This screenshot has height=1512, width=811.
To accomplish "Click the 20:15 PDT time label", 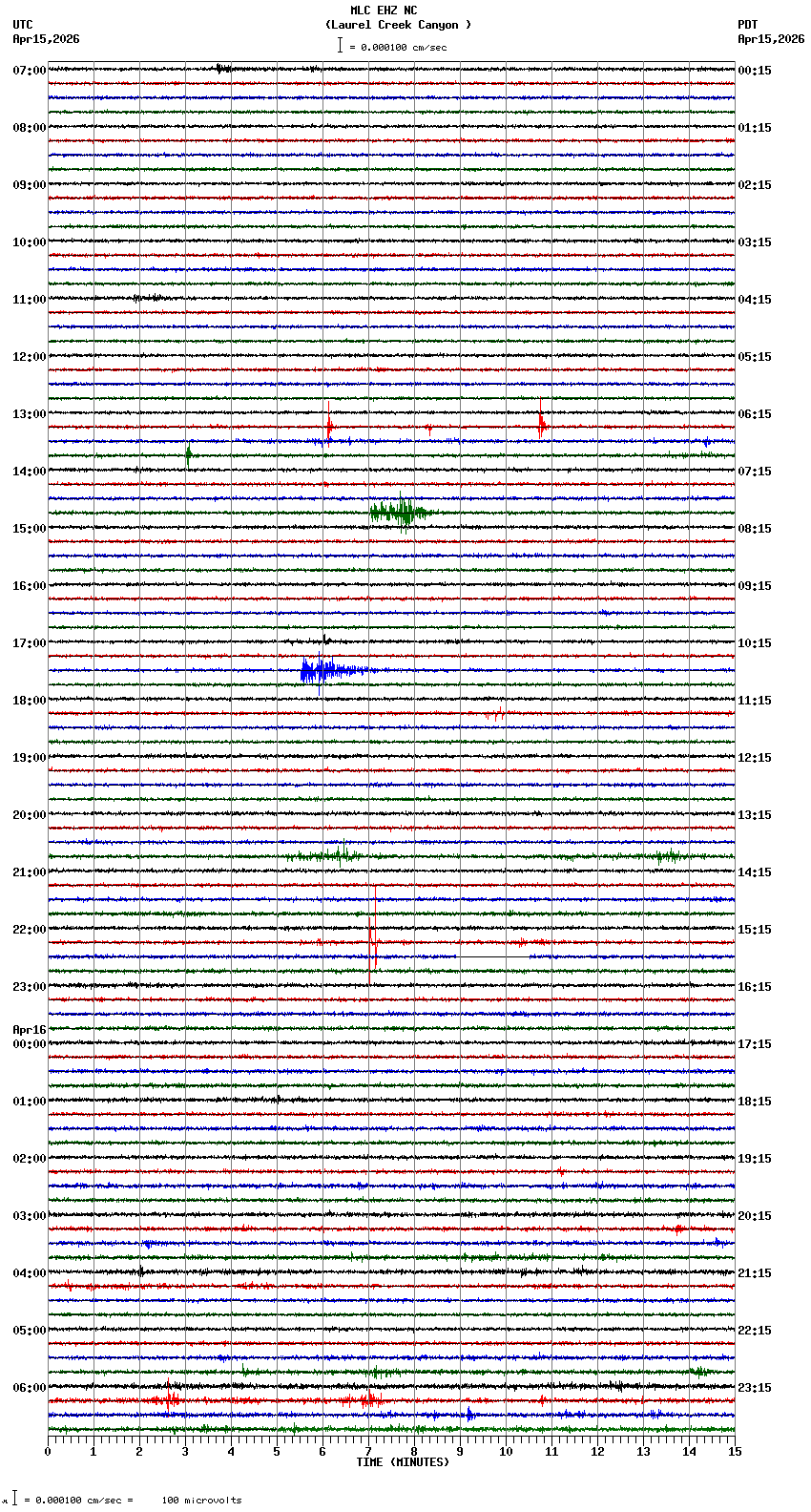I will pyautogui.click(x=755, y=1216).
